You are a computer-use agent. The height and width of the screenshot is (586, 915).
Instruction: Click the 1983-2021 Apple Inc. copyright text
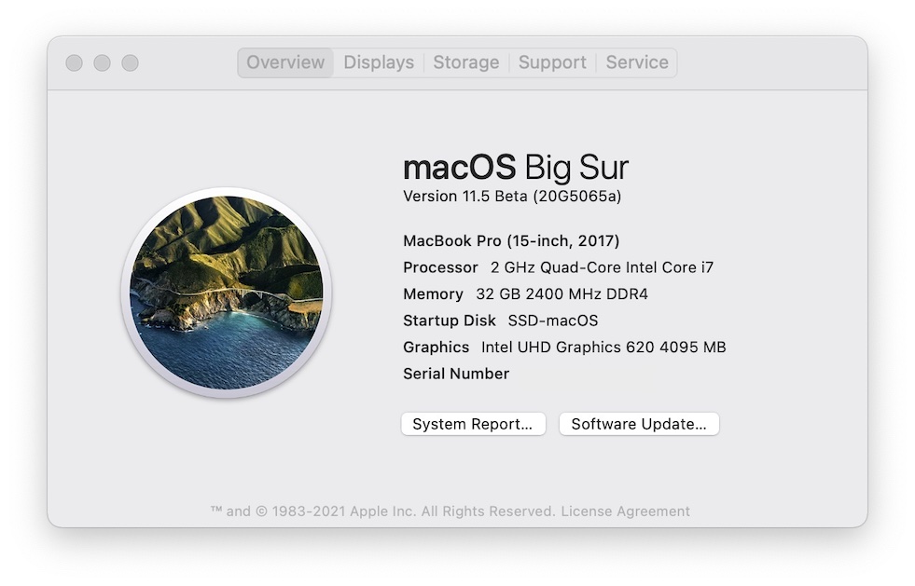(382, 511)
